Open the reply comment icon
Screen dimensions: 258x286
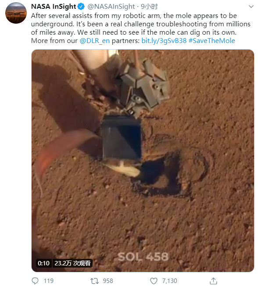[35, 281]
